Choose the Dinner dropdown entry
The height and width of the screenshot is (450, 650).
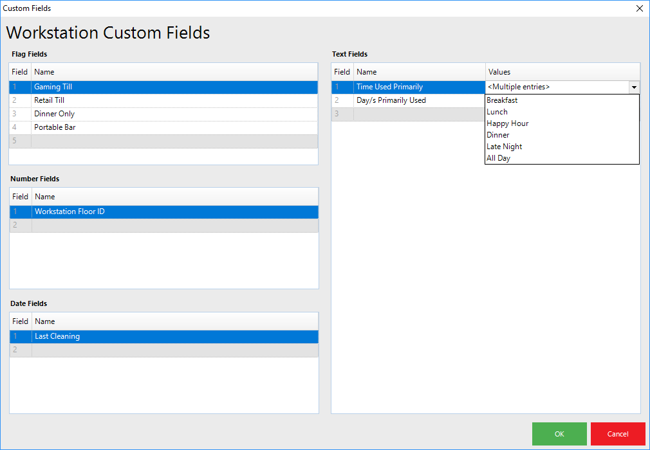497,135
